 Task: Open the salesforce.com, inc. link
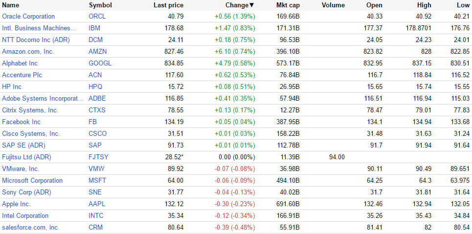click(x=30, y=228)
